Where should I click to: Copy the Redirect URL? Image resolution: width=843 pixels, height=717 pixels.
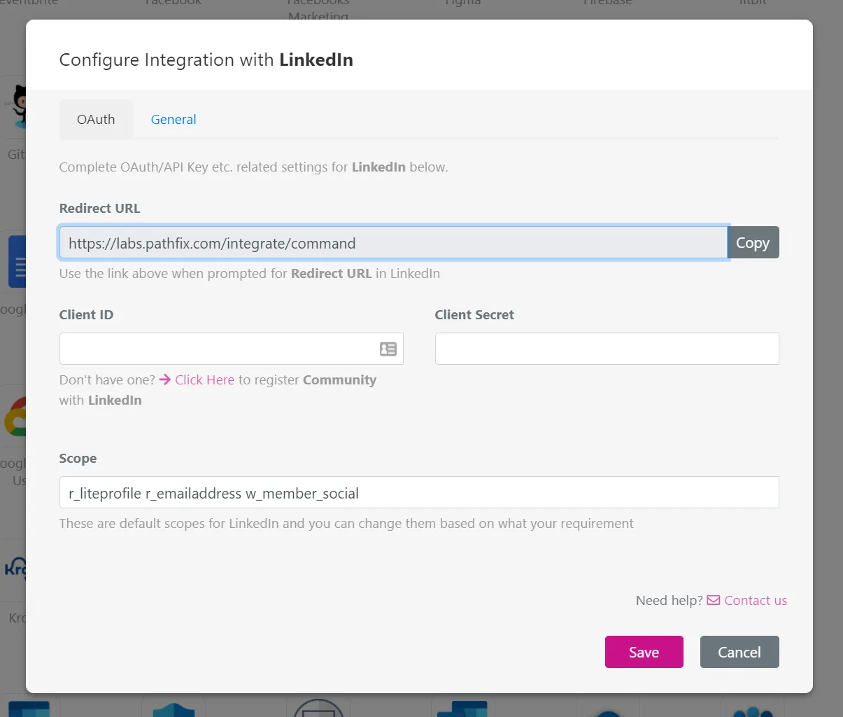tap(753, 243)
